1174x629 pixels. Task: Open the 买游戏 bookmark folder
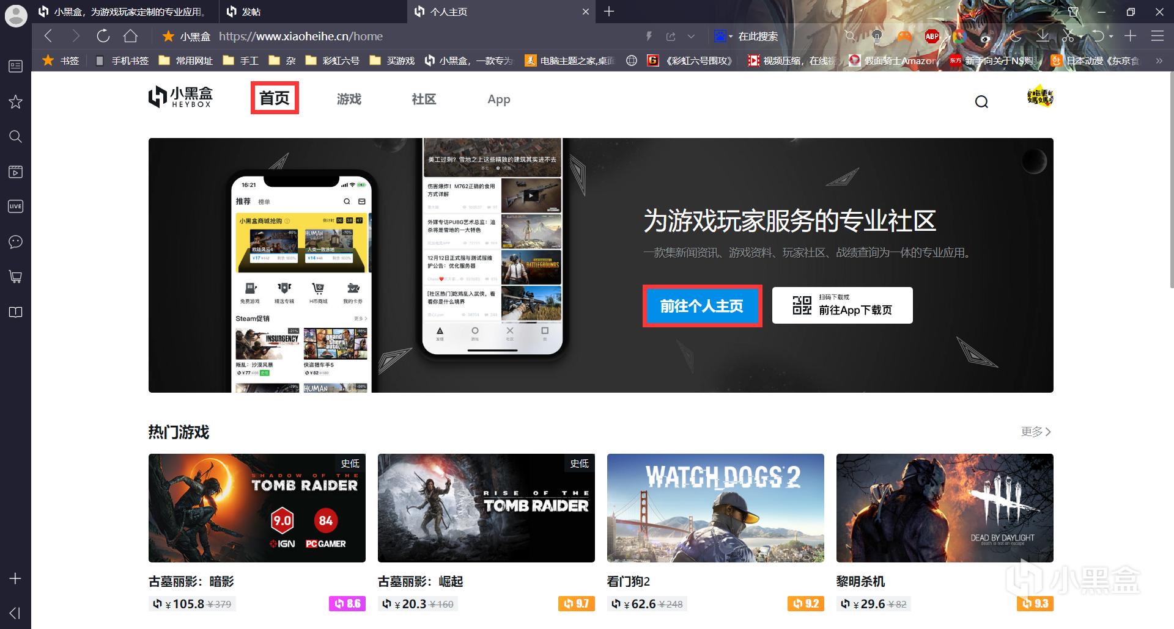(393, 60)
